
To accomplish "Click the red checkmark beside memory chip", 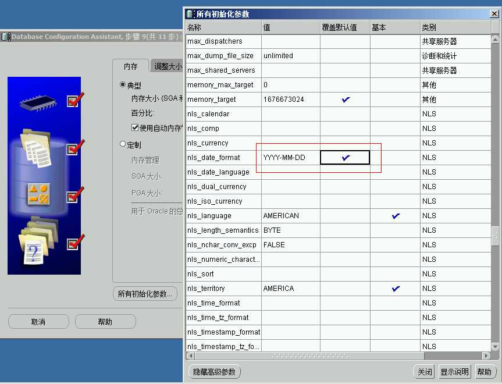I will 75,100.
